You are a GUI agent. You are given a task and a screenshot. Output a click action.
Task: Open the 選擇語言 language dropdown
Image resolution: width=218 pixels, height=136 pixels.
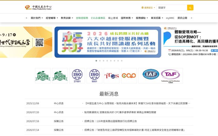[x=148, y=8]
